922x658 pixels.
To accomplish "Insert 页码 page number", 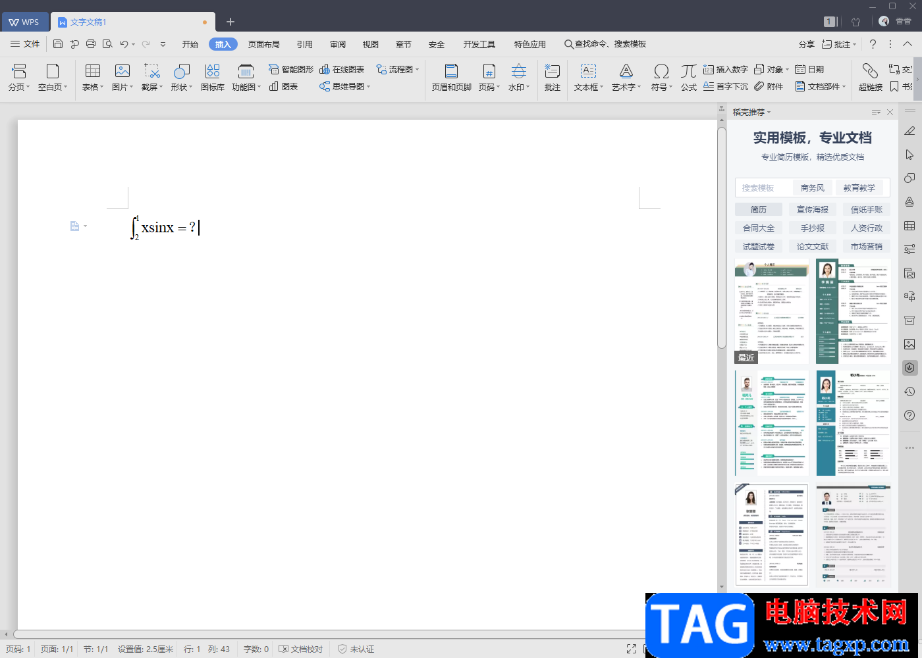I will [489, 77].
